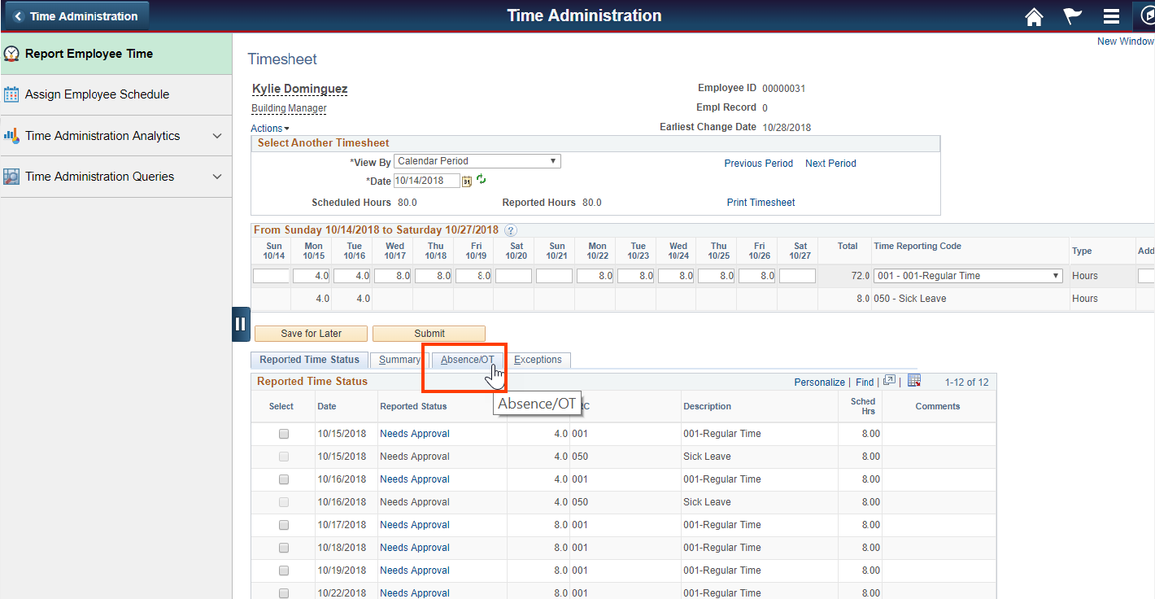Open the 001-Regular Time reporting code dropdown
The image size is (1155, 599).
(x=967, y=275)
